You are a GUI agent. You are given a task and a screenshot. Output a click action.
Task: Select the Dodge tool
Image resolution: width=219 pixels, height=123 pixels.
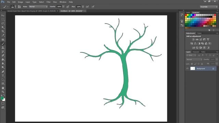click(x=3, y=67)
